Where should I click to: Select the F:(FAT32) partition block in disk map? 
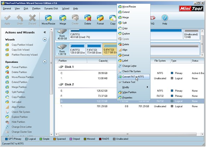pos(94,49)
